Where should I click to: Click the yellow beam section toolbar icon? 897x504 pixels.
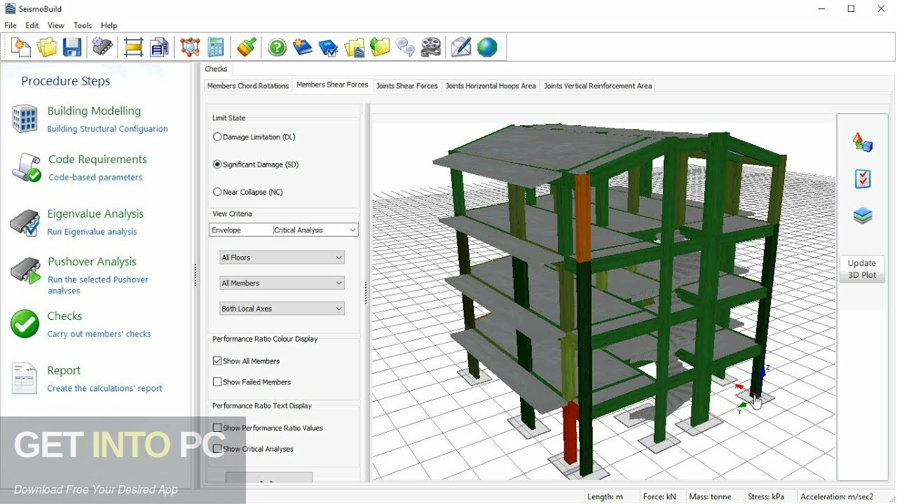[x=133, y=47]
